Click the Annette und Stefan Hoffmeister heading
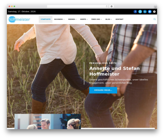Screen dimensions: 164x139 click(114, 71)
